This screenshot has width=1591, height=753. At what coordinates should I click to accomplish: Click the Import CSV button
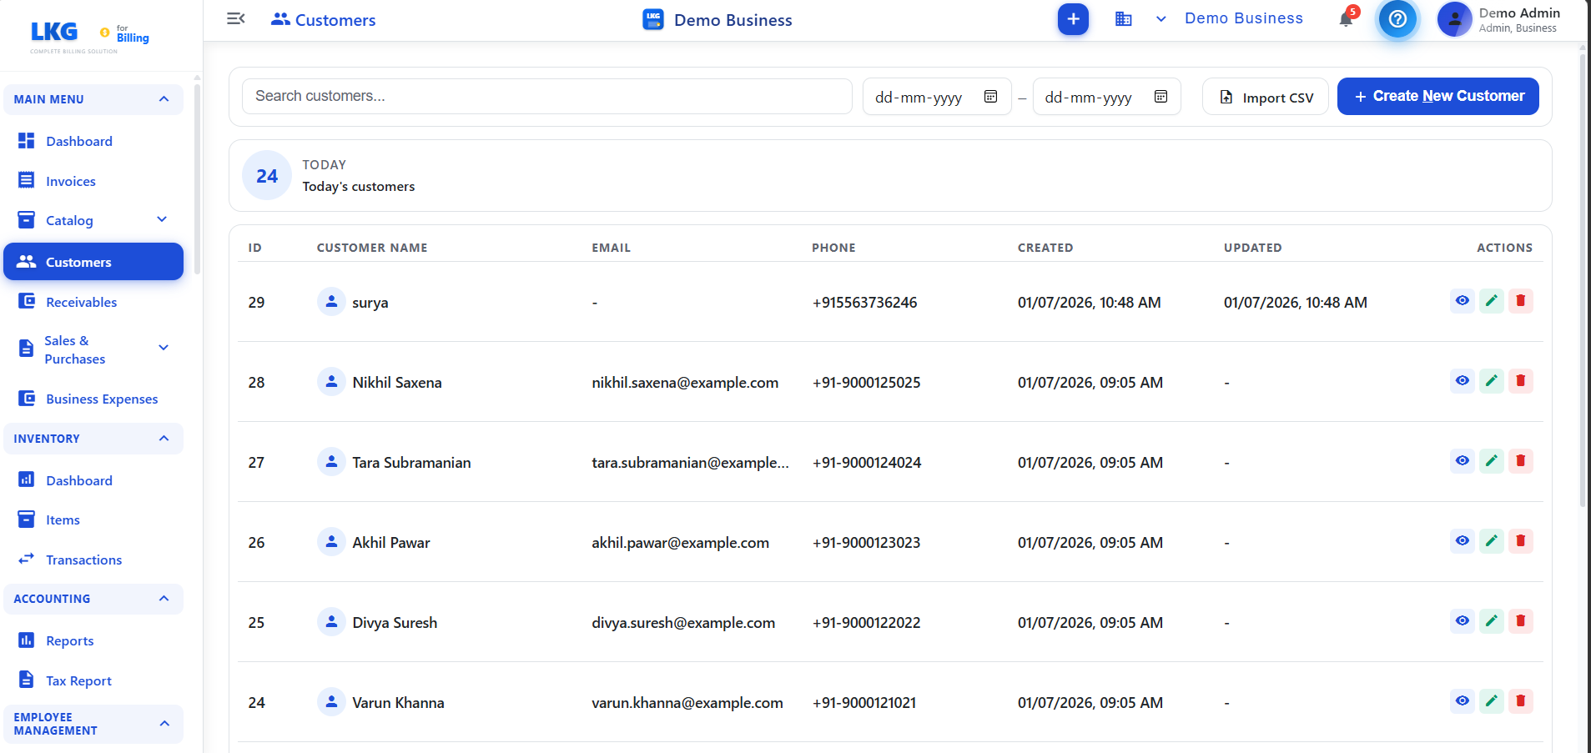tap(1266, 97)
